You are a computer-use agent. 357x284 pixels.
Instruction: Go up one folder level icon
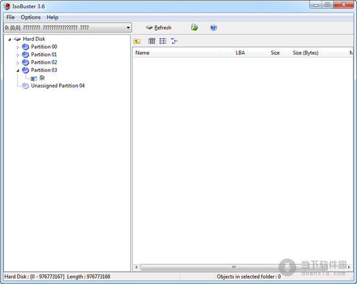pyautogui.click(x=137, y=41)
